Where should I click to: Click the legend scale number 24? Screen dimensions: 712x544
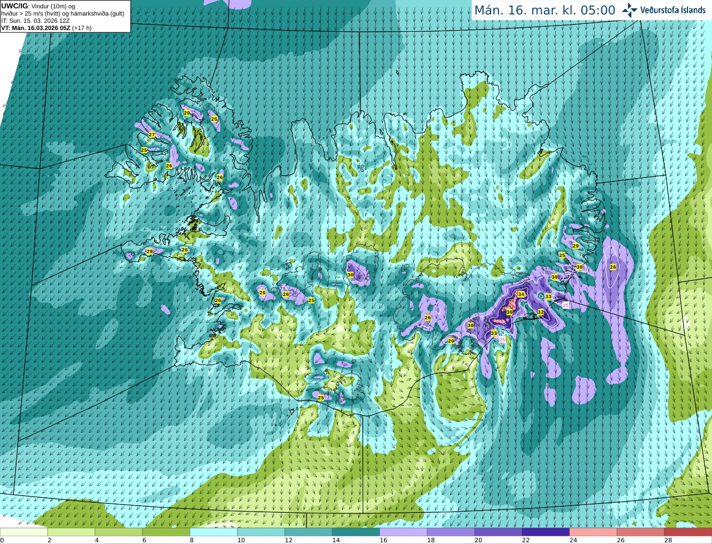point(573,540)
